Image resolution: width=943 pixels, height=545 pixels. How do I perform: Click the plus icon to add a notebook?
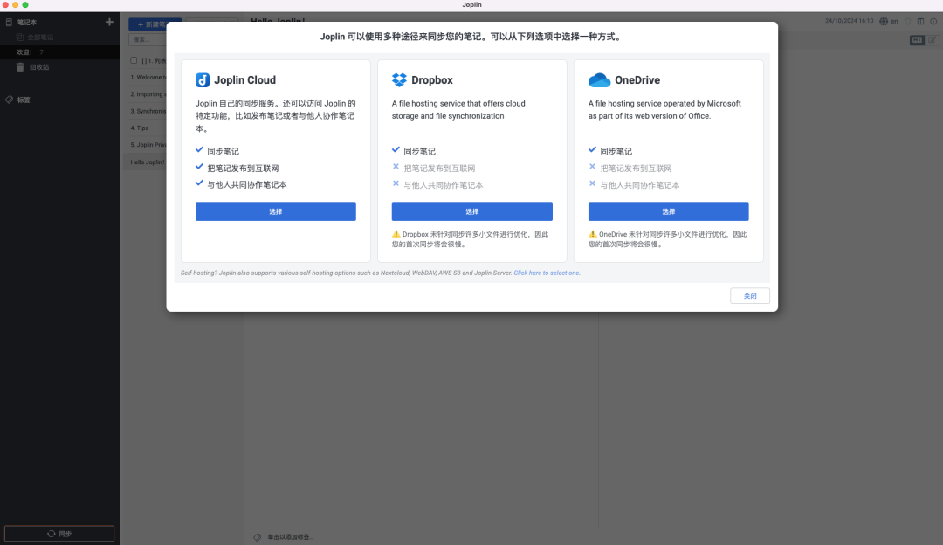click(109, 22)
